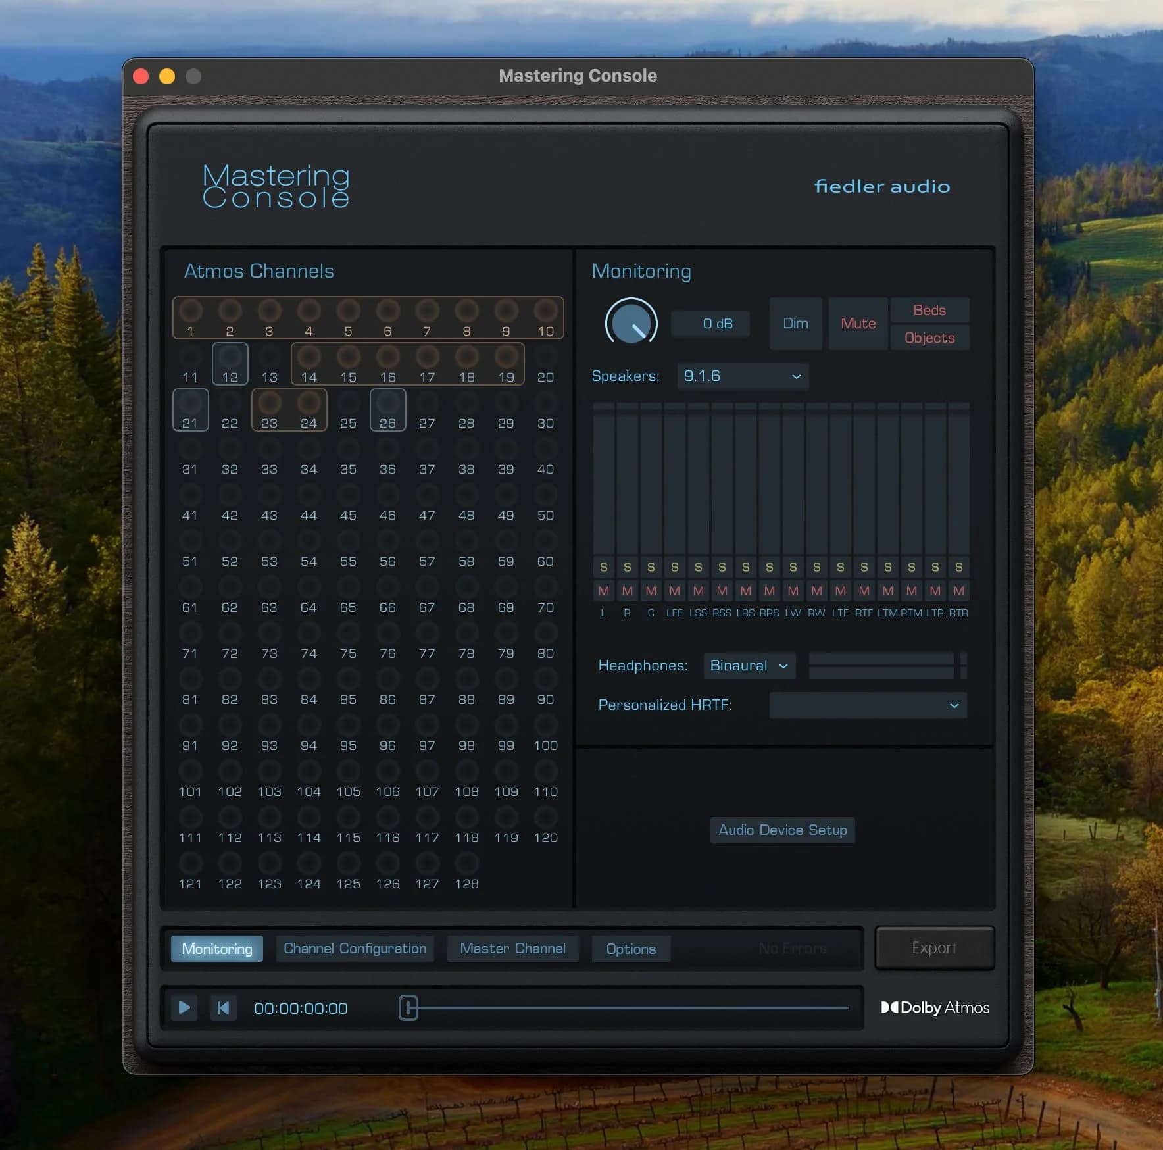Click the timeline playback position slider

(x=407, y=1007)
